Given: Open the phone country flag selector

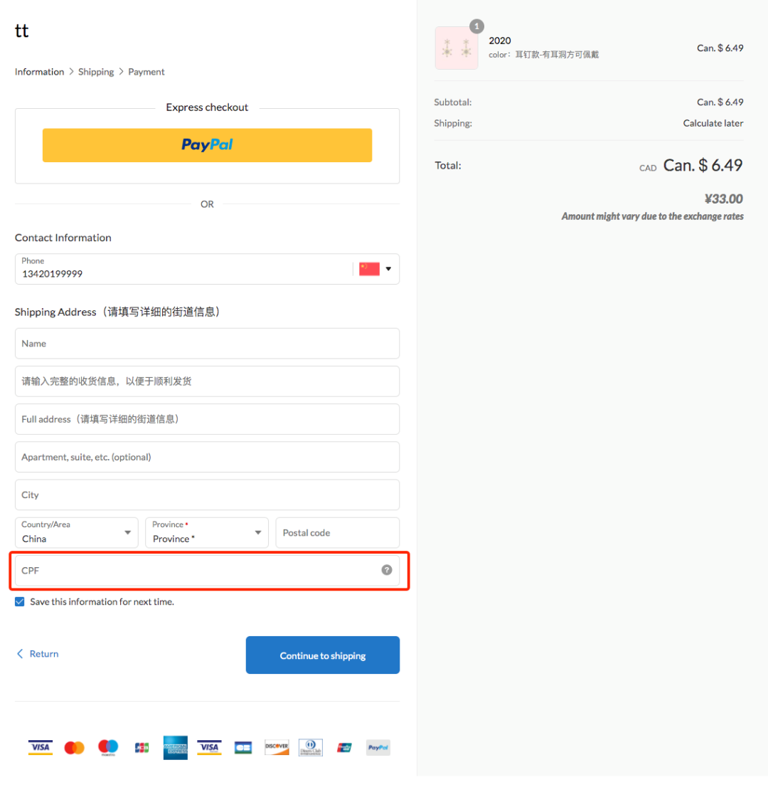Looking at the screenshot, I should click(375, 269).
